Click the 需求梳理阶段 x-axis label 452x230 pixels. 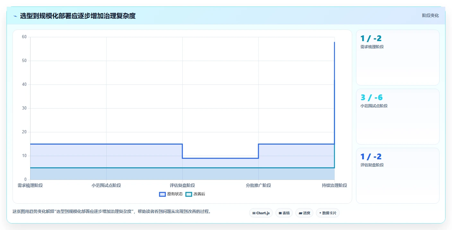30,185
